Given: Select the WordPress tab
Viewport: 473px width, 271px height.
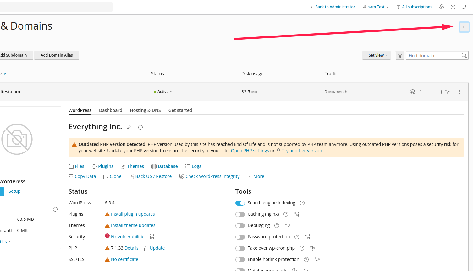Looking at the screenshot, I should pyautogui.click(x=80, y=110).
